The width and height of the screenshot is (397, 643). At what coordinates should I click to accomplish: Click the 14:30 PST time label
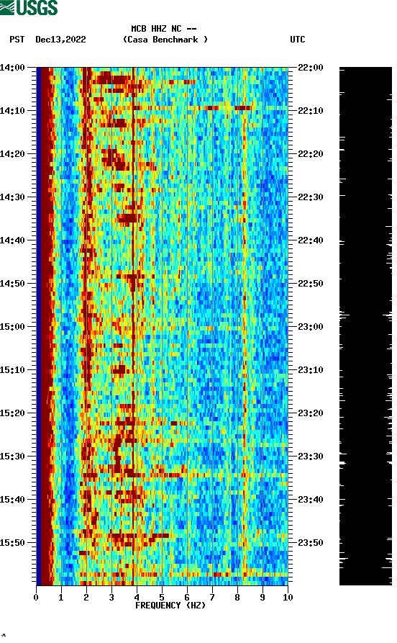click(12, 197)
